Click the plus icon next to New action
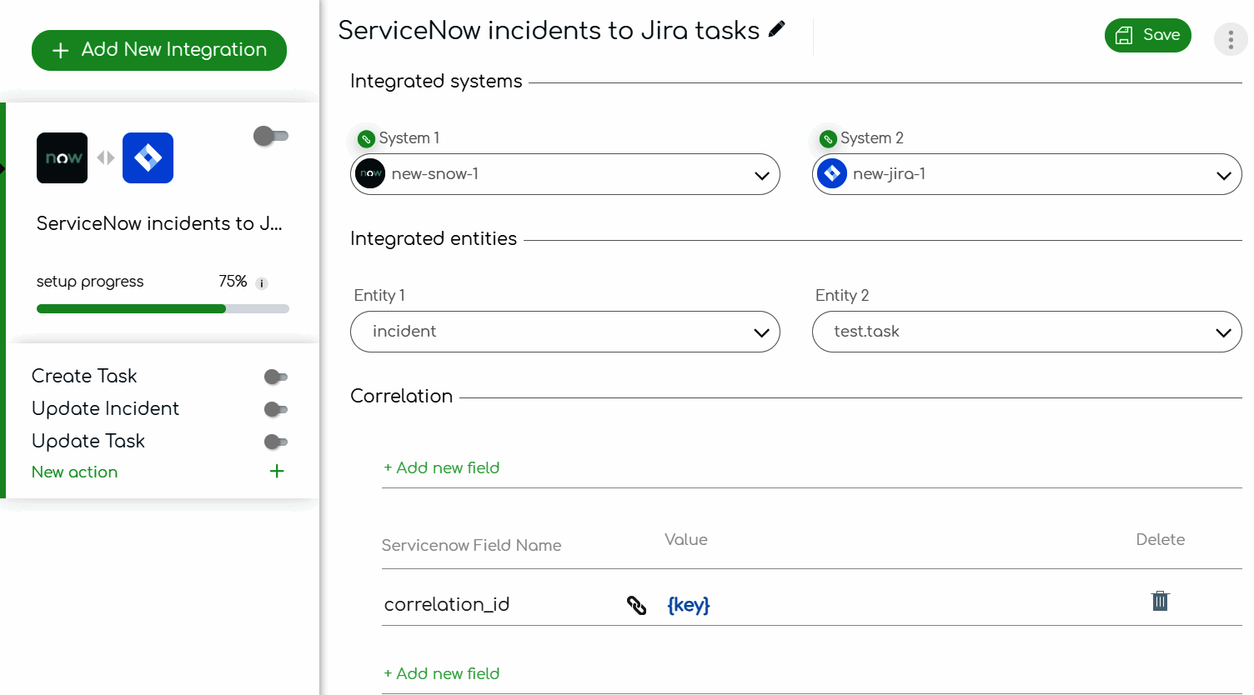The height and width of the screenshot is (695, 1254). tap(277, 472)
